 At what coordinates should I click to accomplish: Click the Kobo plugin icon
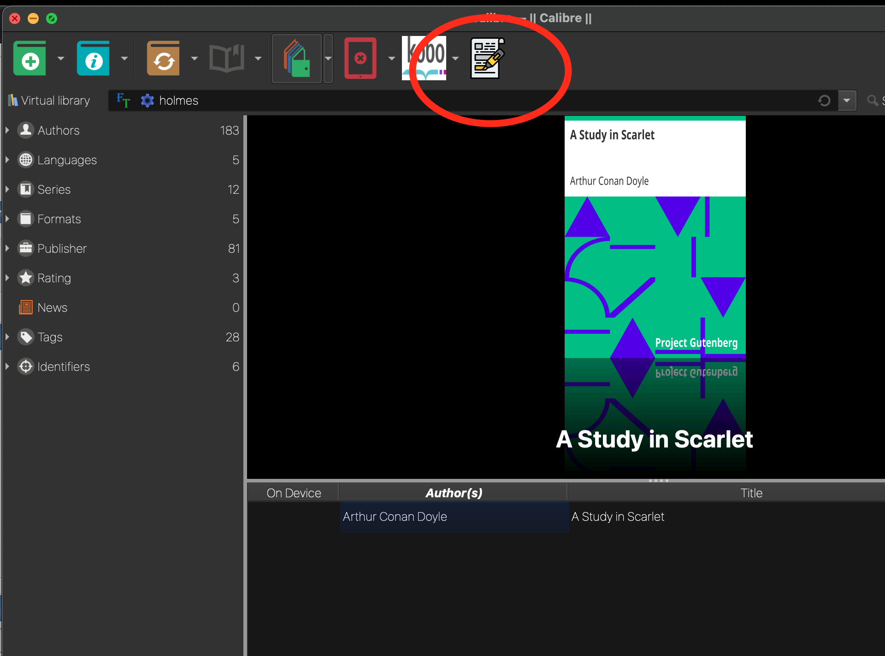(424, 59)
